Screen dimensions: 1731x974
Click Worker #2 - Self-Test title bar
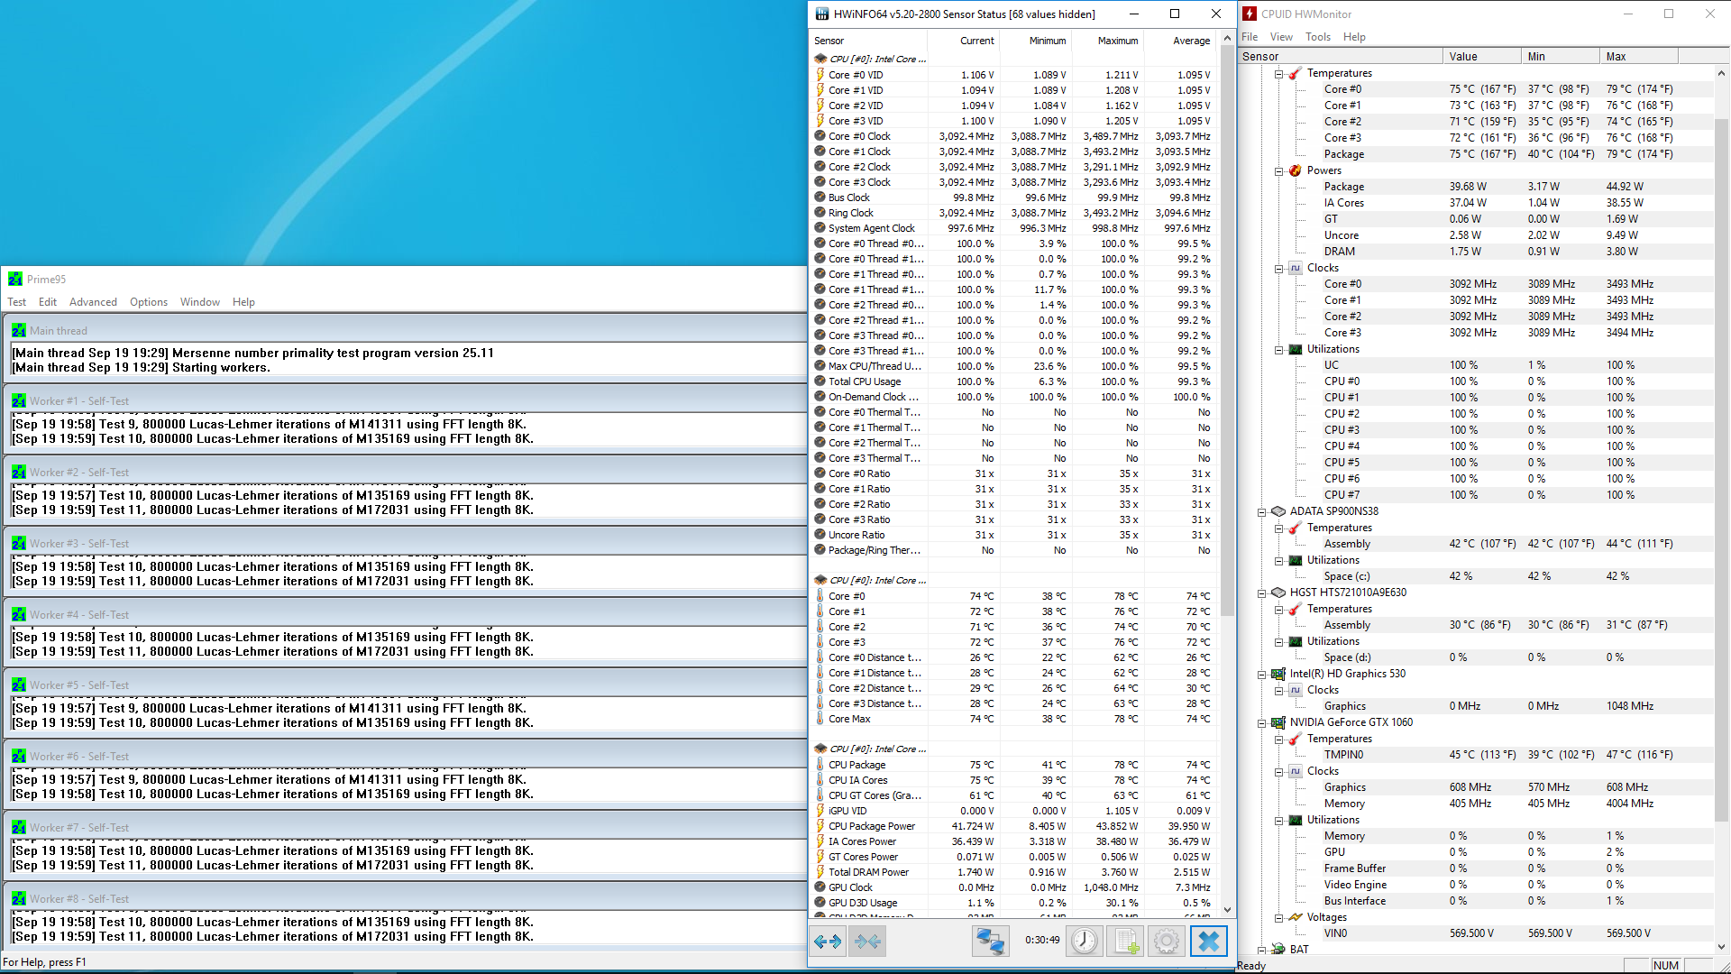click(x=404, y=473)
